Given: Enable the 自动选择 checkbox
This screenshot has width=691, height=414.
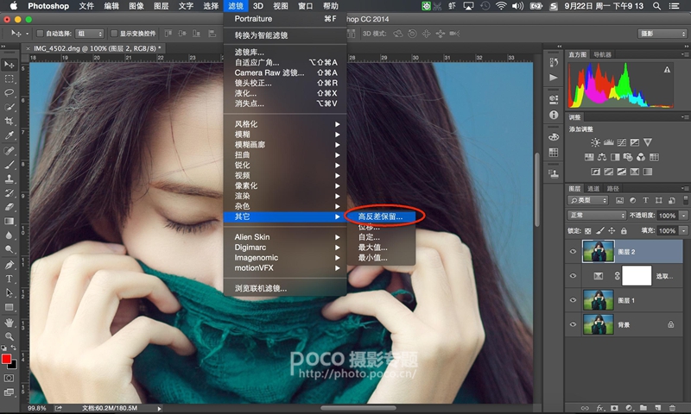Looking at the screenshot, I should 40,34.
